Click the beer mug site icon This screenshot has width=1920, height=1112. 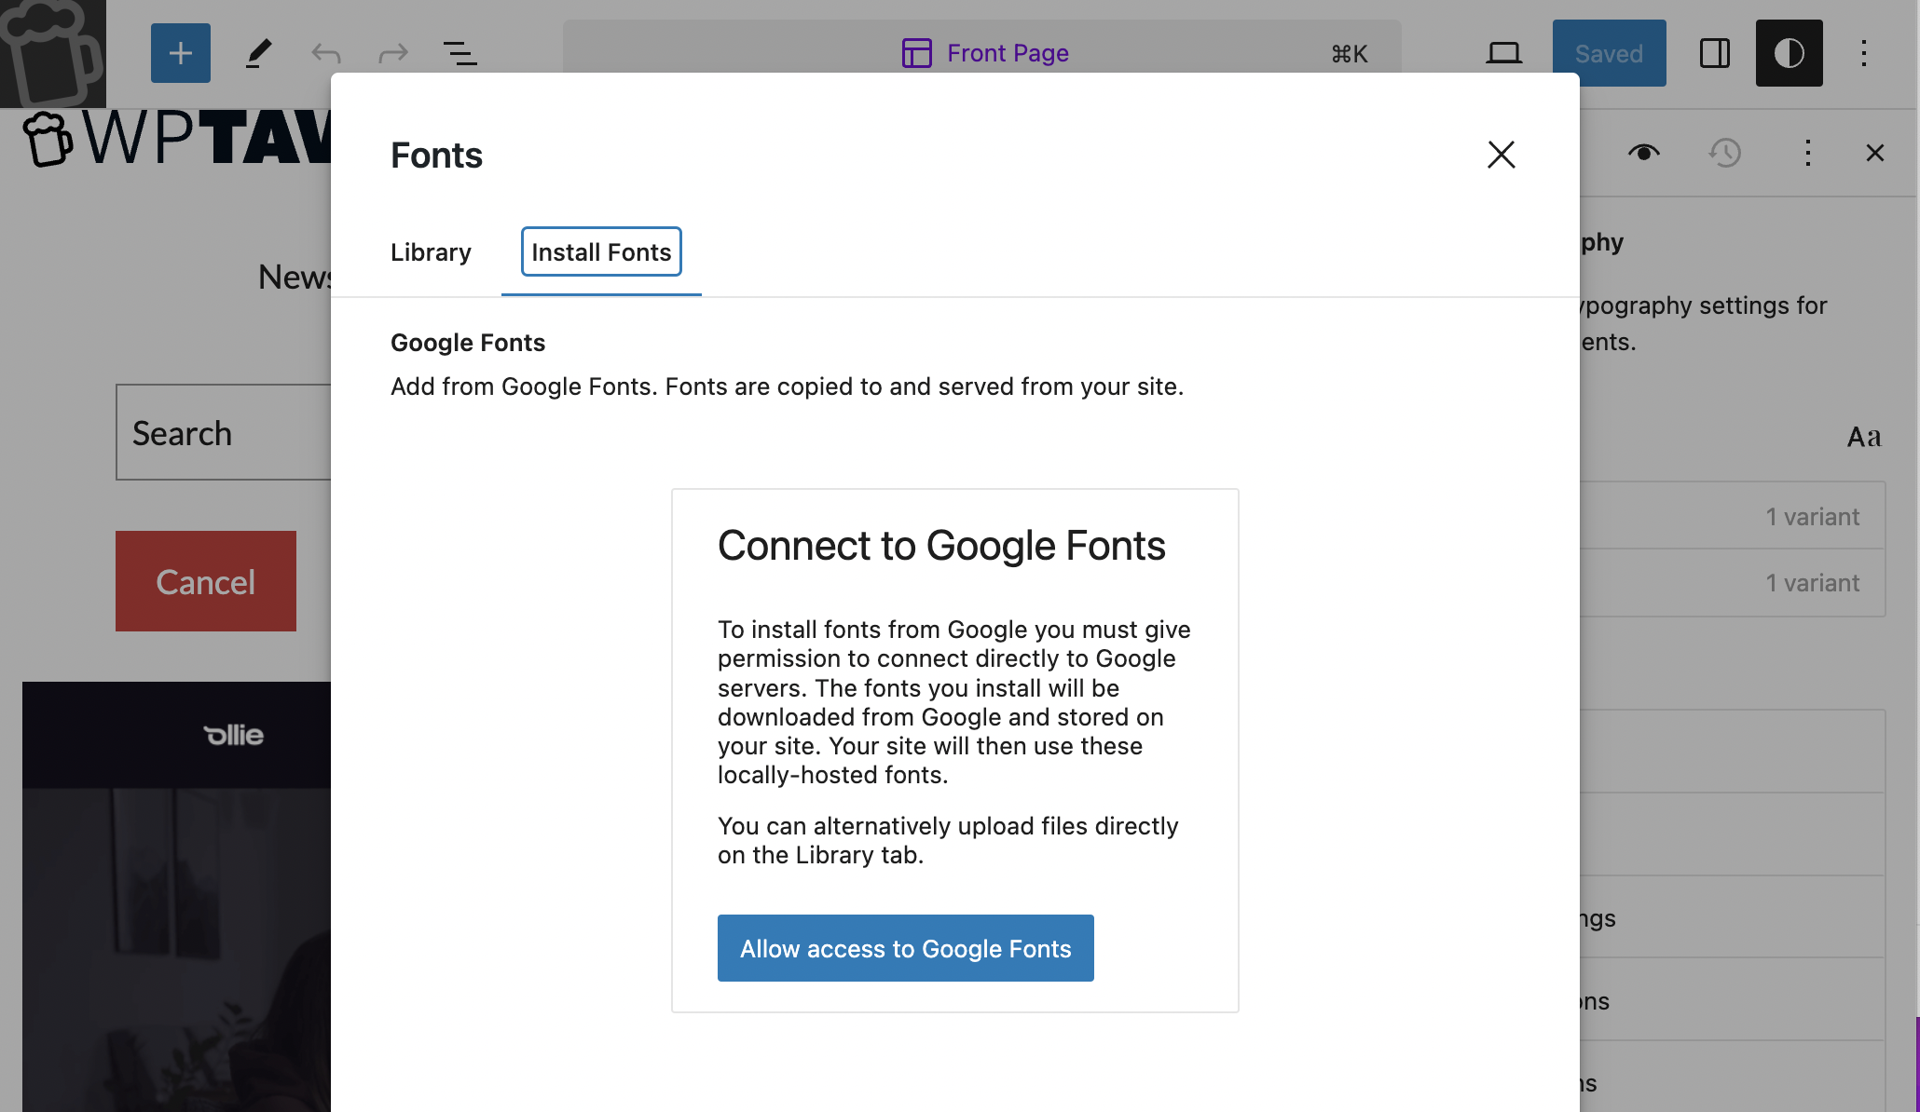(x=52, y=53)
